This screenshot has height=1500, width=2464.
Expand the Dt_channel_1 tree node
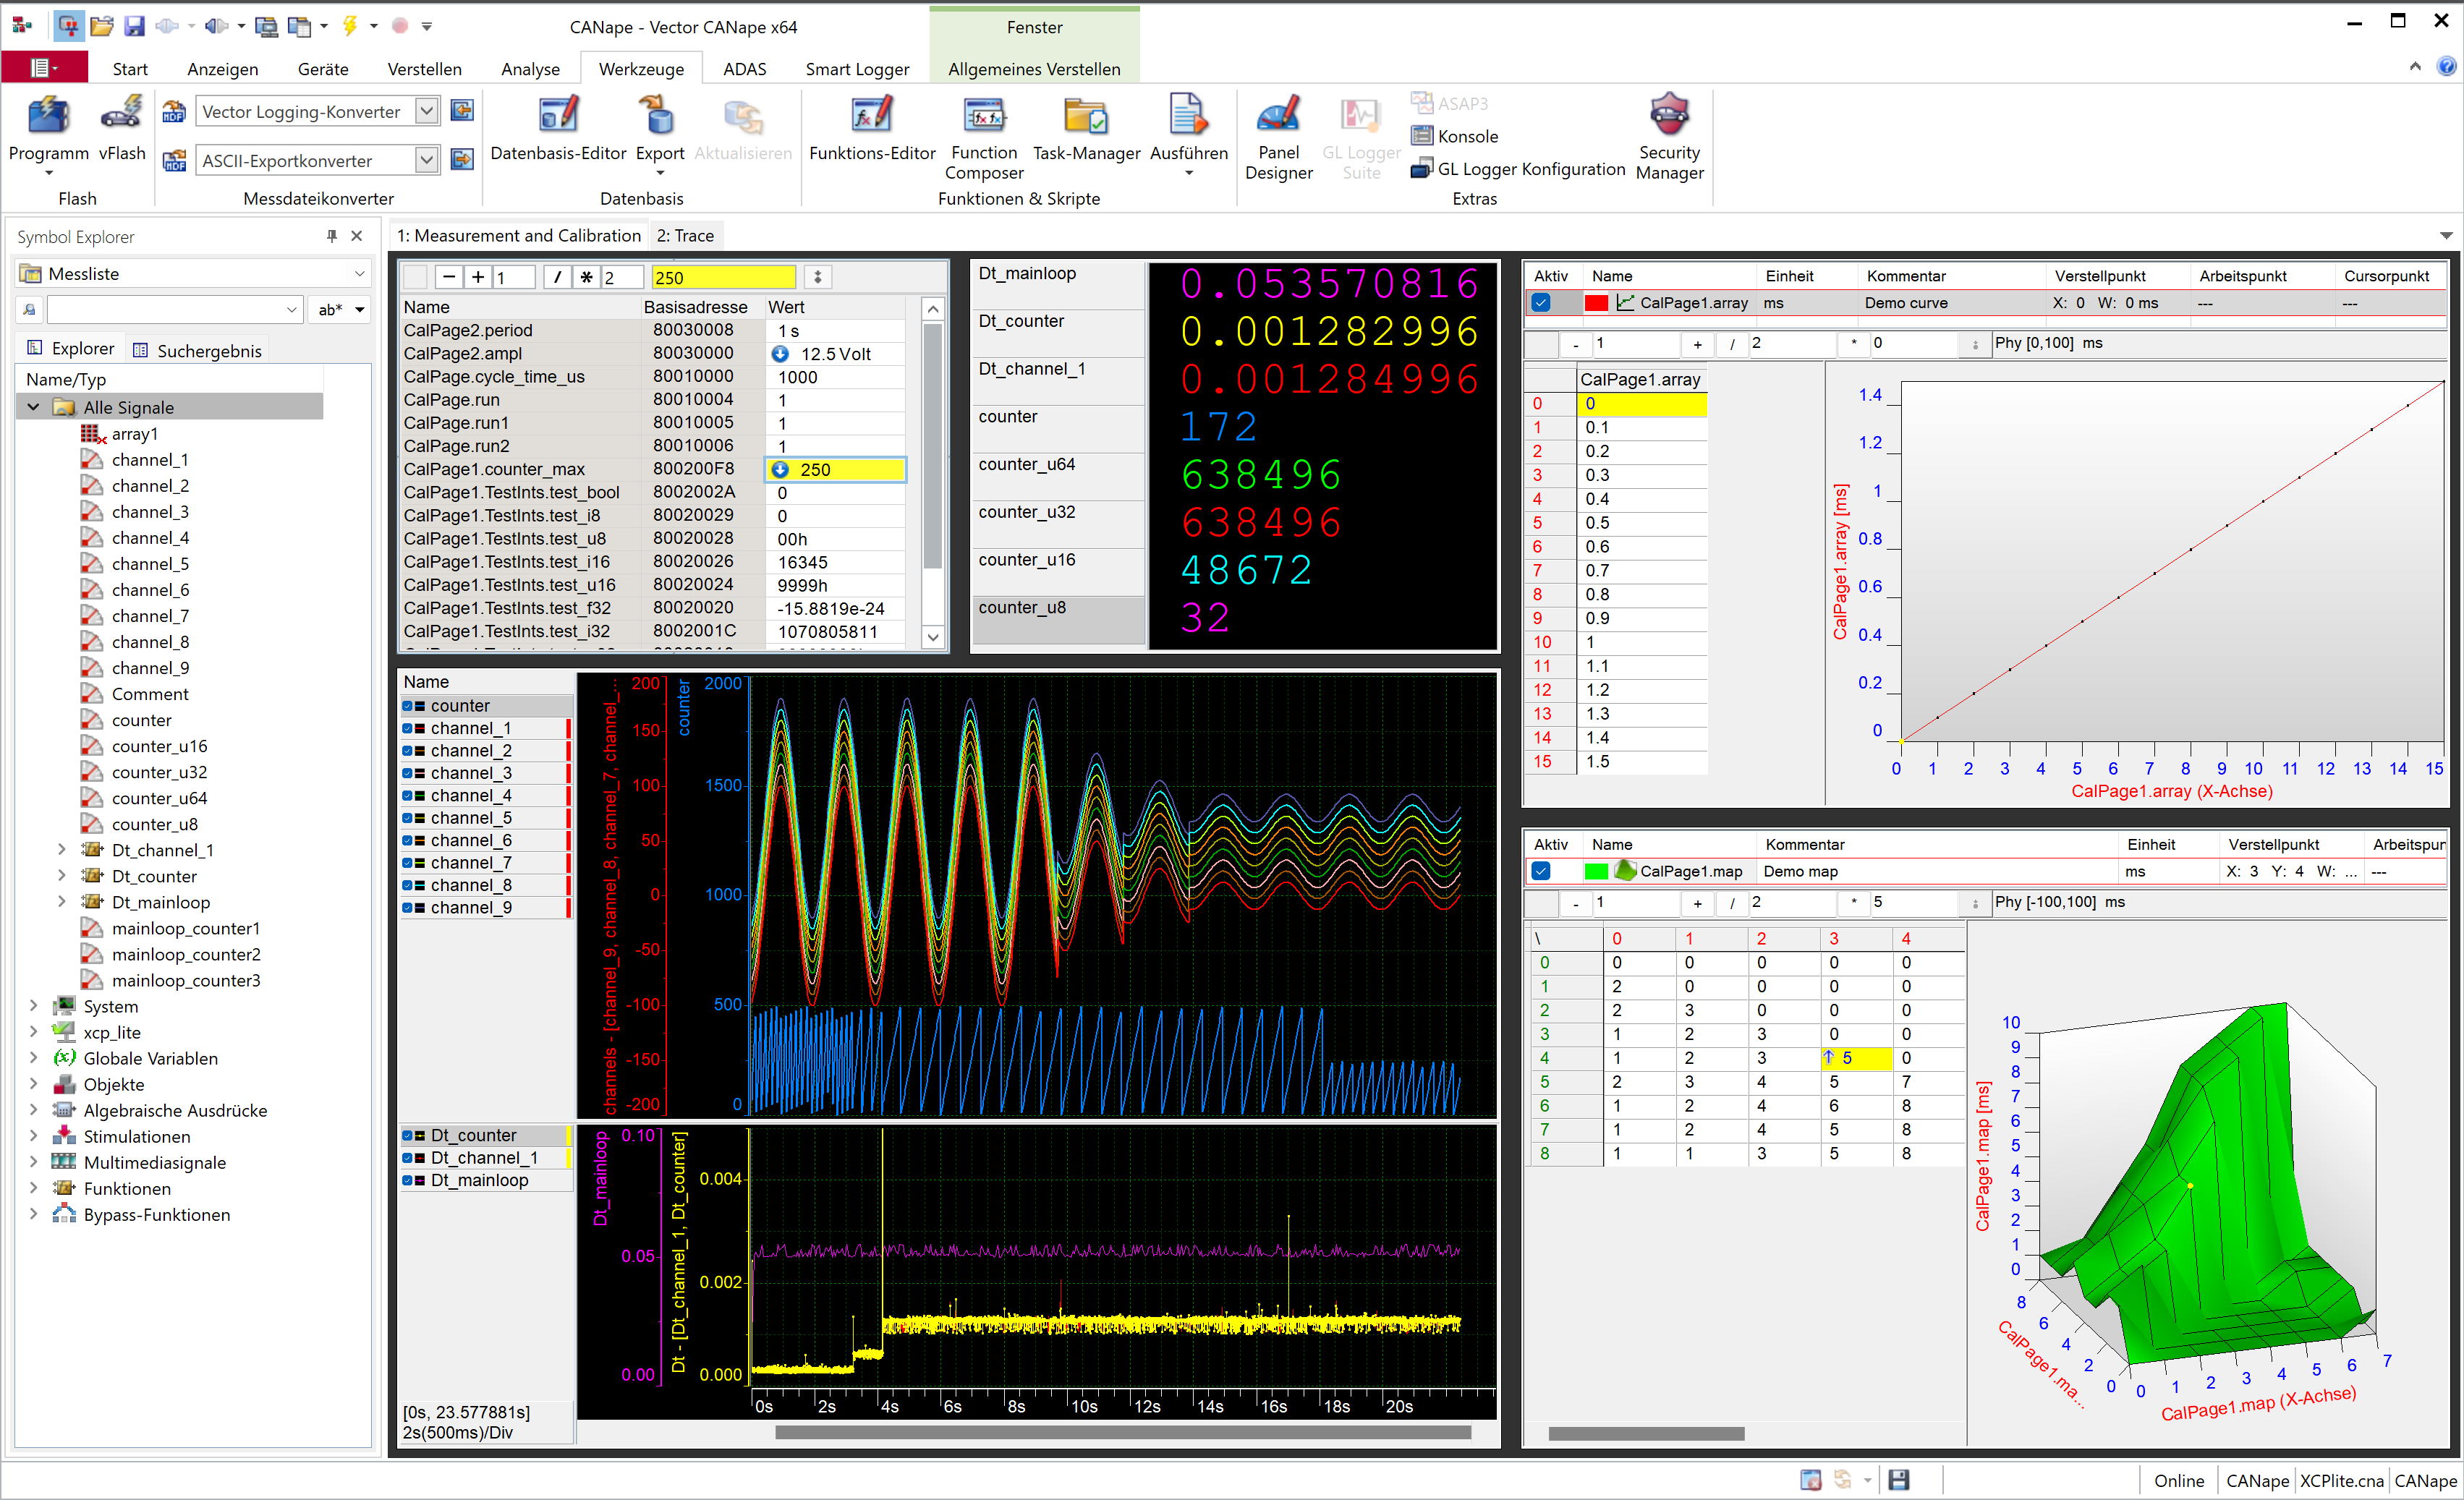pos(62,850)
